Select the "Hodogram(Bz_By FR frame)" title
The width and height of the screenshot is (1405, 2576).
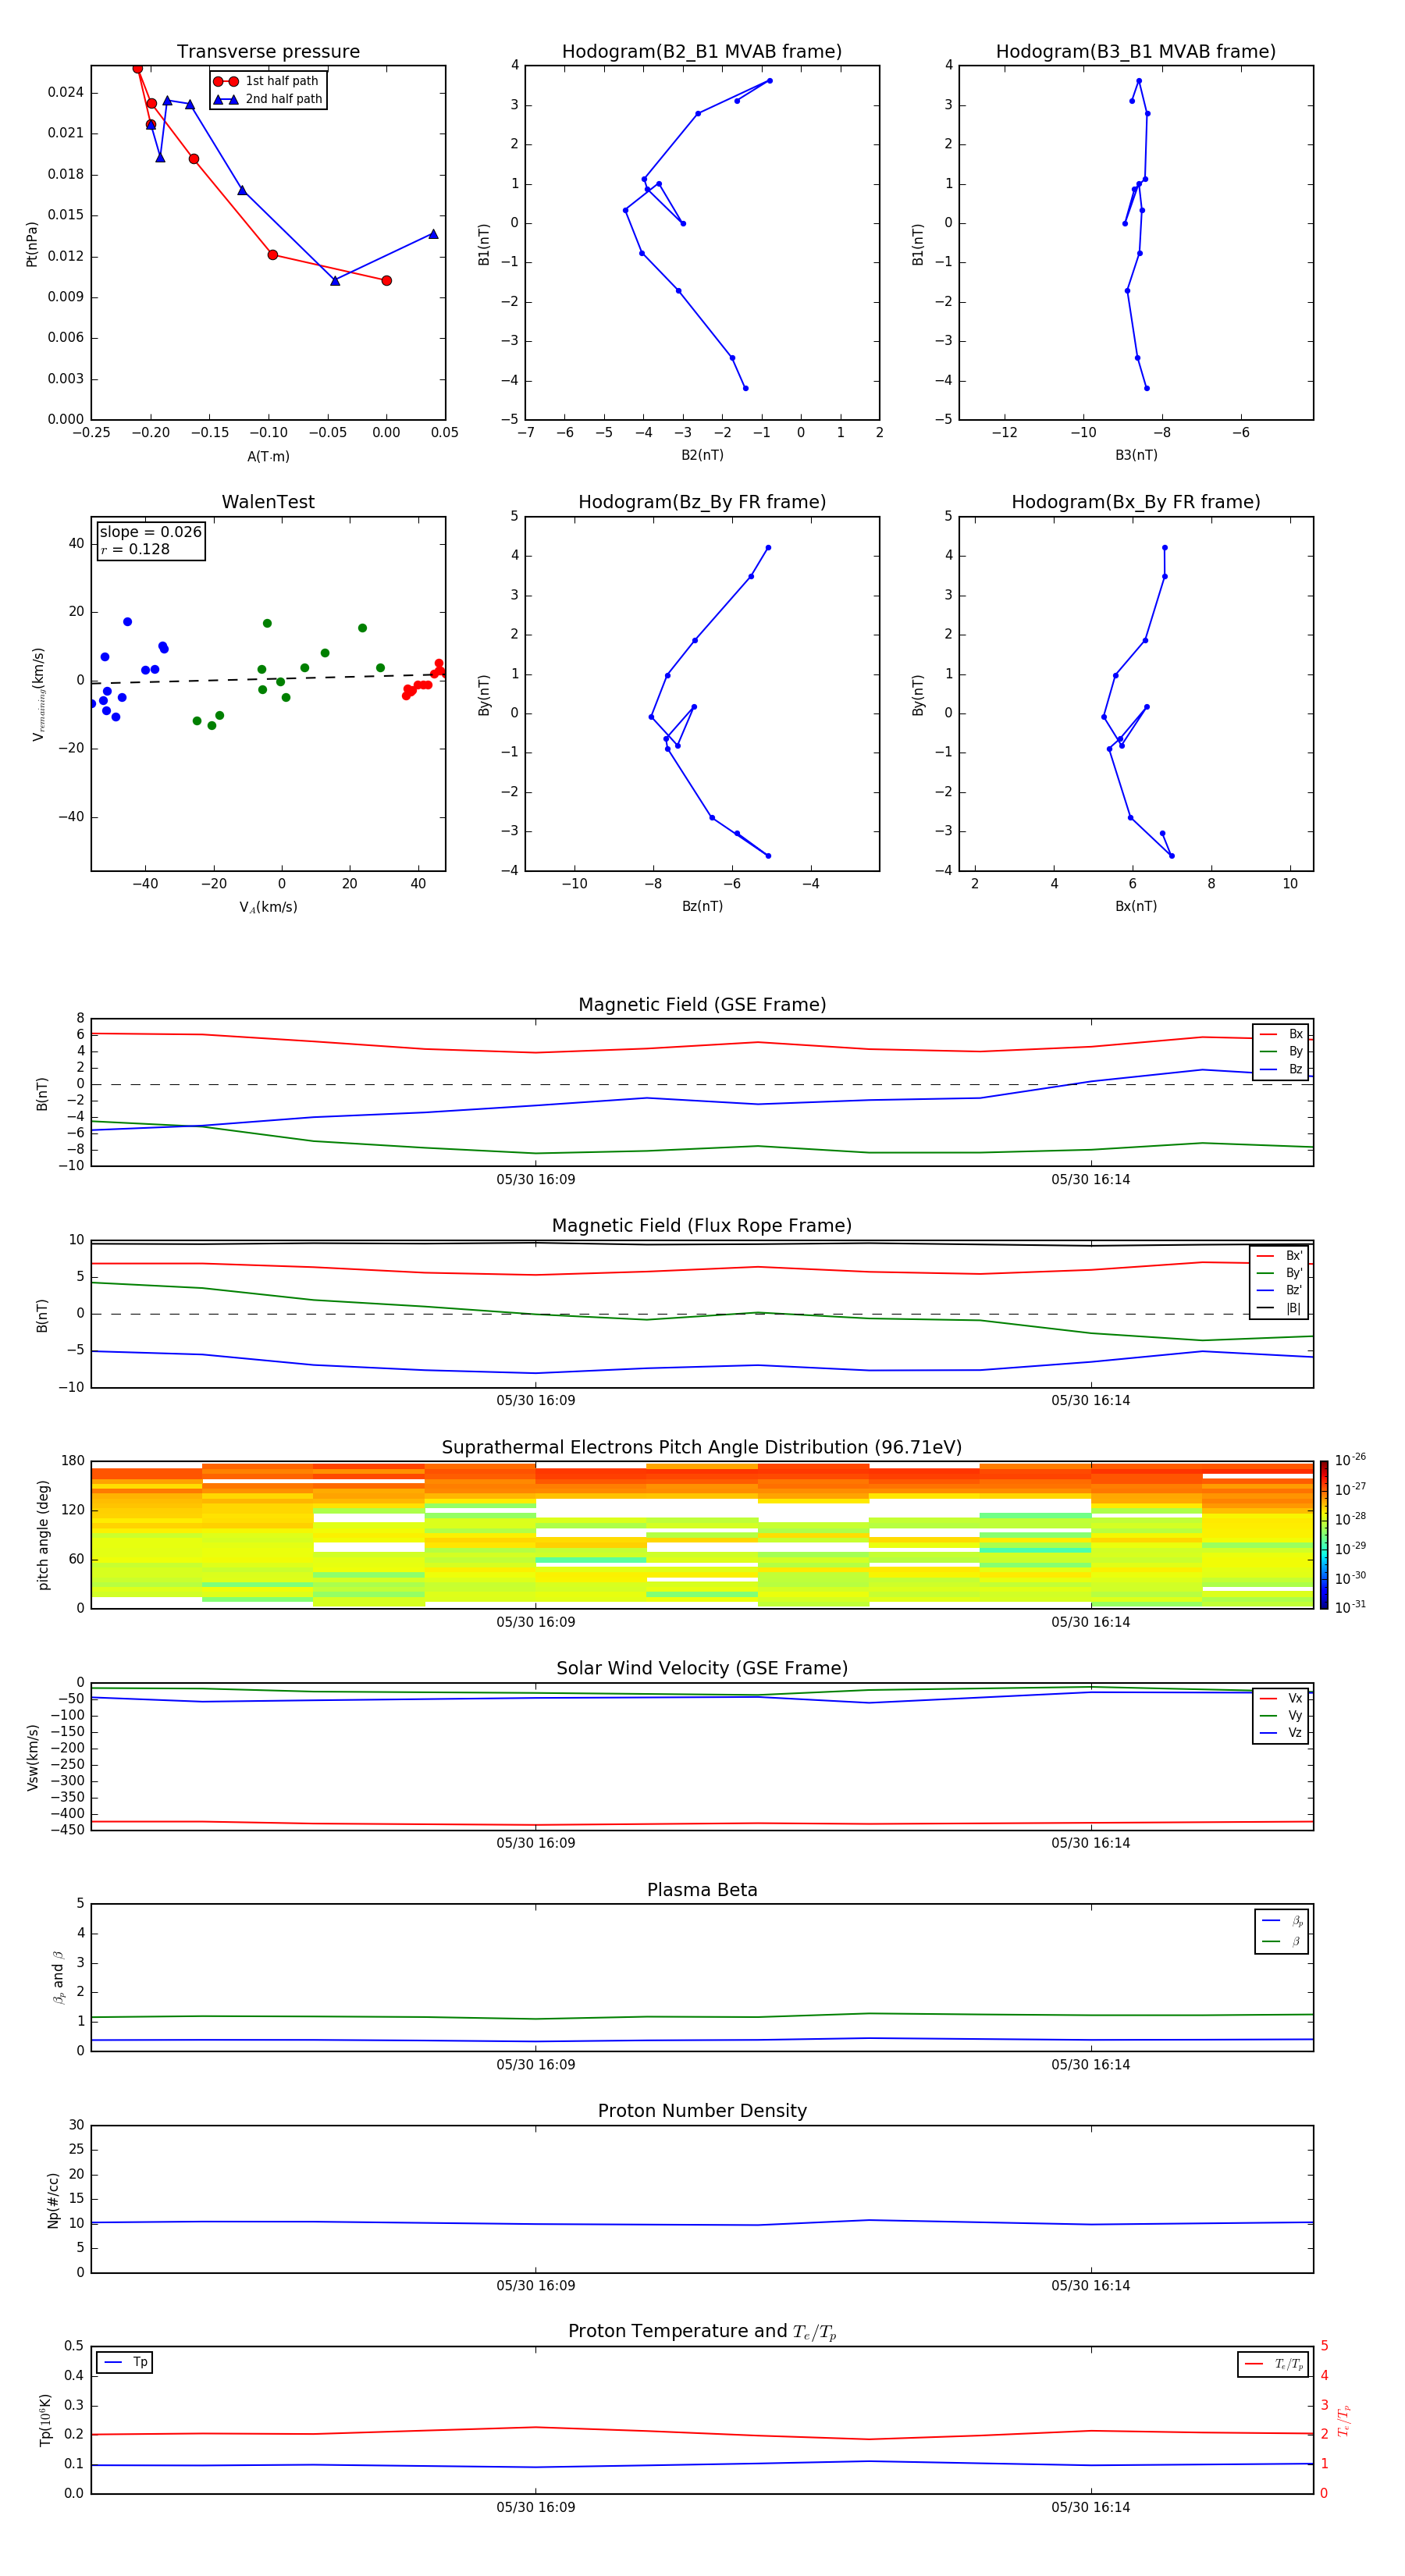(702, 502)
